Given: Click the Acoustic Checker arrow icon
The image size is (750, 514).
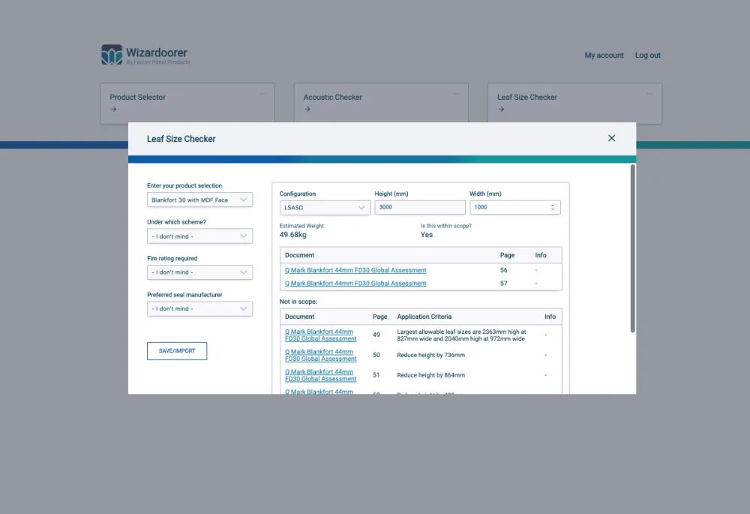Looking at the screenshot, I should point(307,109).
